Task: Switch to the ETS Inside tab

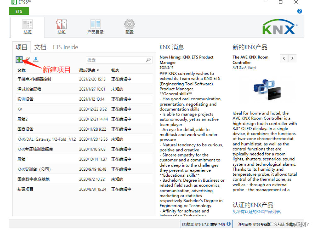Action: (65, 47)
